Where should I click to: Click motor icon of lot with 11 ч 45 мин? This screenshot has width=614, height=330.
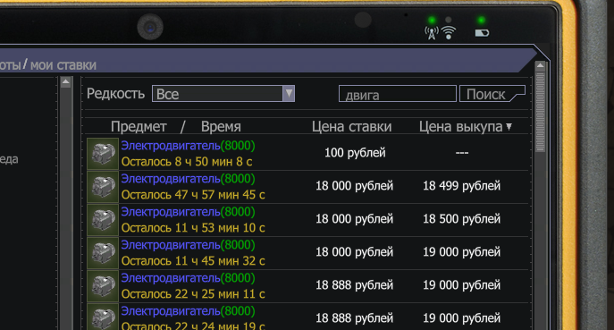click(x=103, y=253)
